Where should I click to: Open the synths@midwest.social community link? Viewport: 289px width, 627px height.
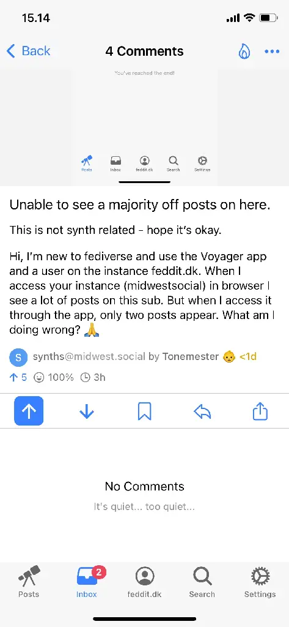pyautogui.click(x=89, y=356)
